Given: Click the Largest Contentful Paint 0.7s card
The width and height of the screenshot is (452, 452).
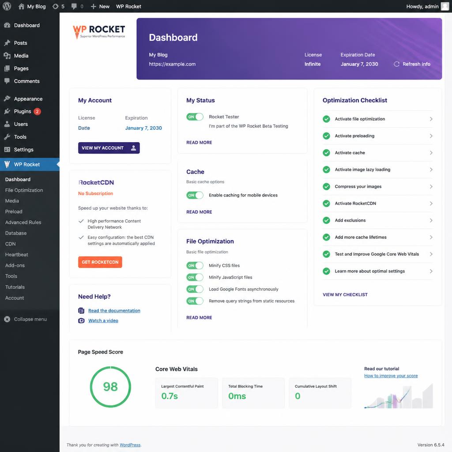Looking at the screenshot, I should coord(187,393).
